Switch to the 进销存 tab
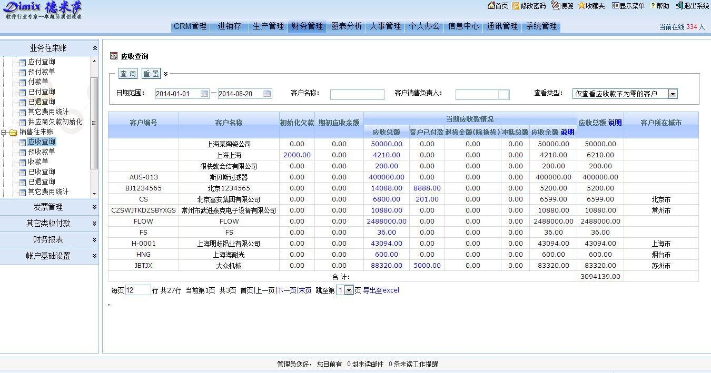 point(229,26)
